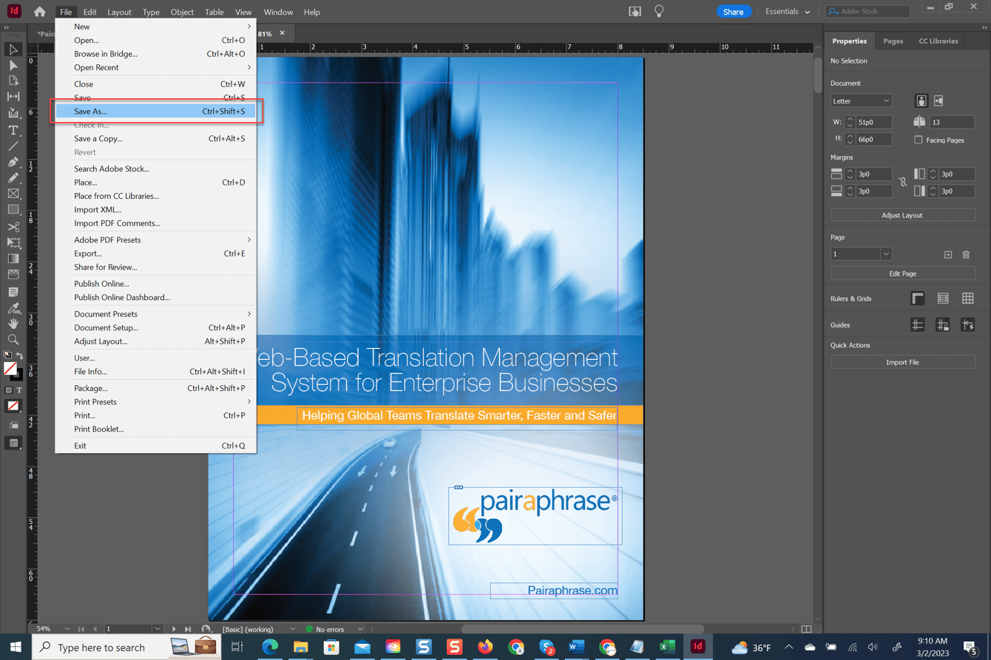991x660 pixels.
Task: Show rulers in Rulers & Grids
Action: tap(918, 299)
